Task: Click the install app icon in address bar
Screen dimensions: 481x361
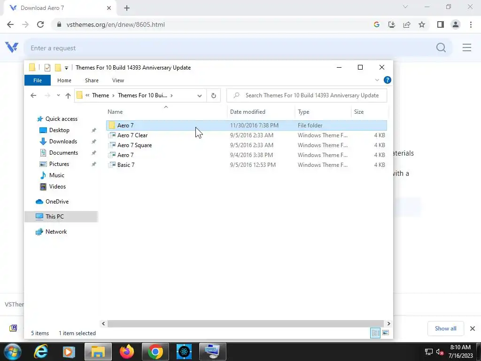Action: [x=392, y=24]
